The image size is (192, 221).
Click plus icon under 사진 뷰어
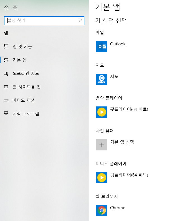click(102, 145)
